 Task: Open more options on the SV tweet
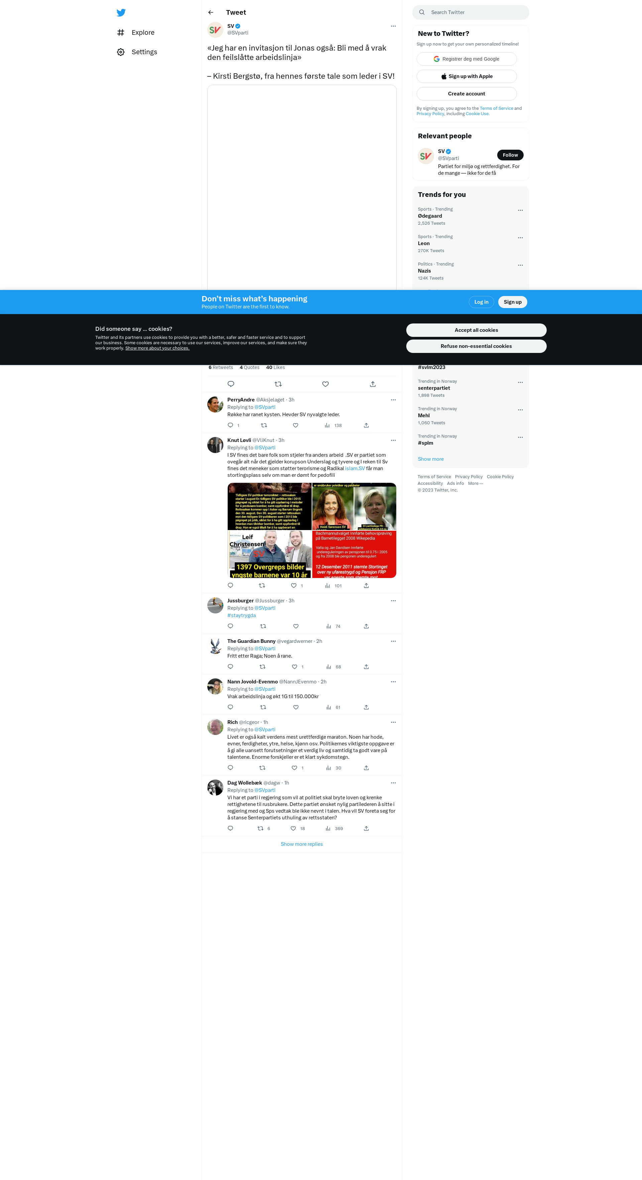pyautogui.click(x=393, y=26)
